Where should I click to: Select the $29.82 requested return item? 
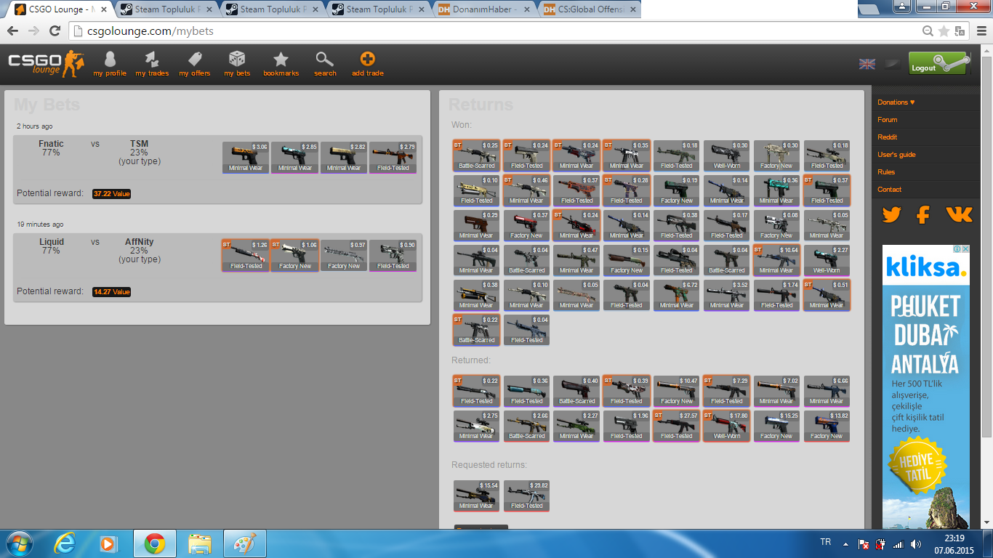(526, 495)
